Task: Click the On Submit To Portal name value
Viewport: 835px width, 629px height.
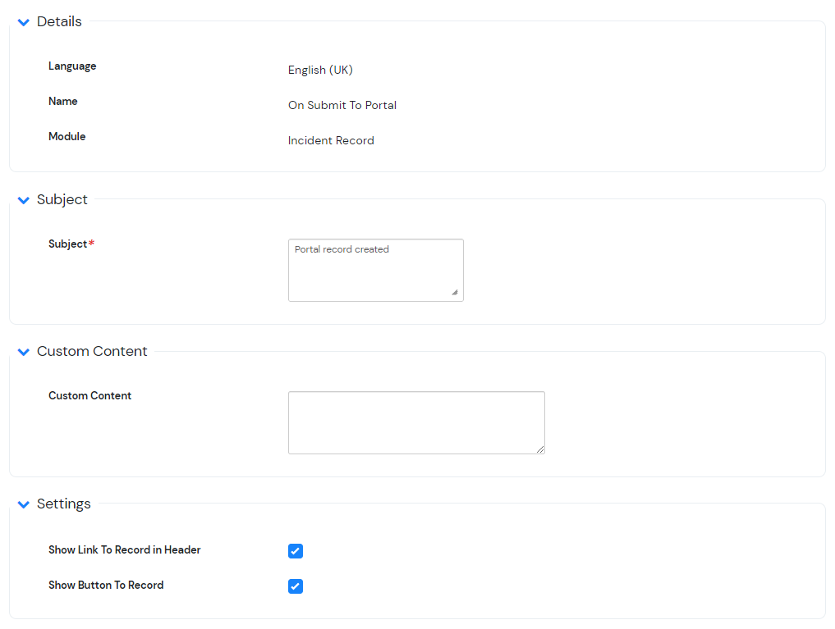Action: click(x=342, y=105)
